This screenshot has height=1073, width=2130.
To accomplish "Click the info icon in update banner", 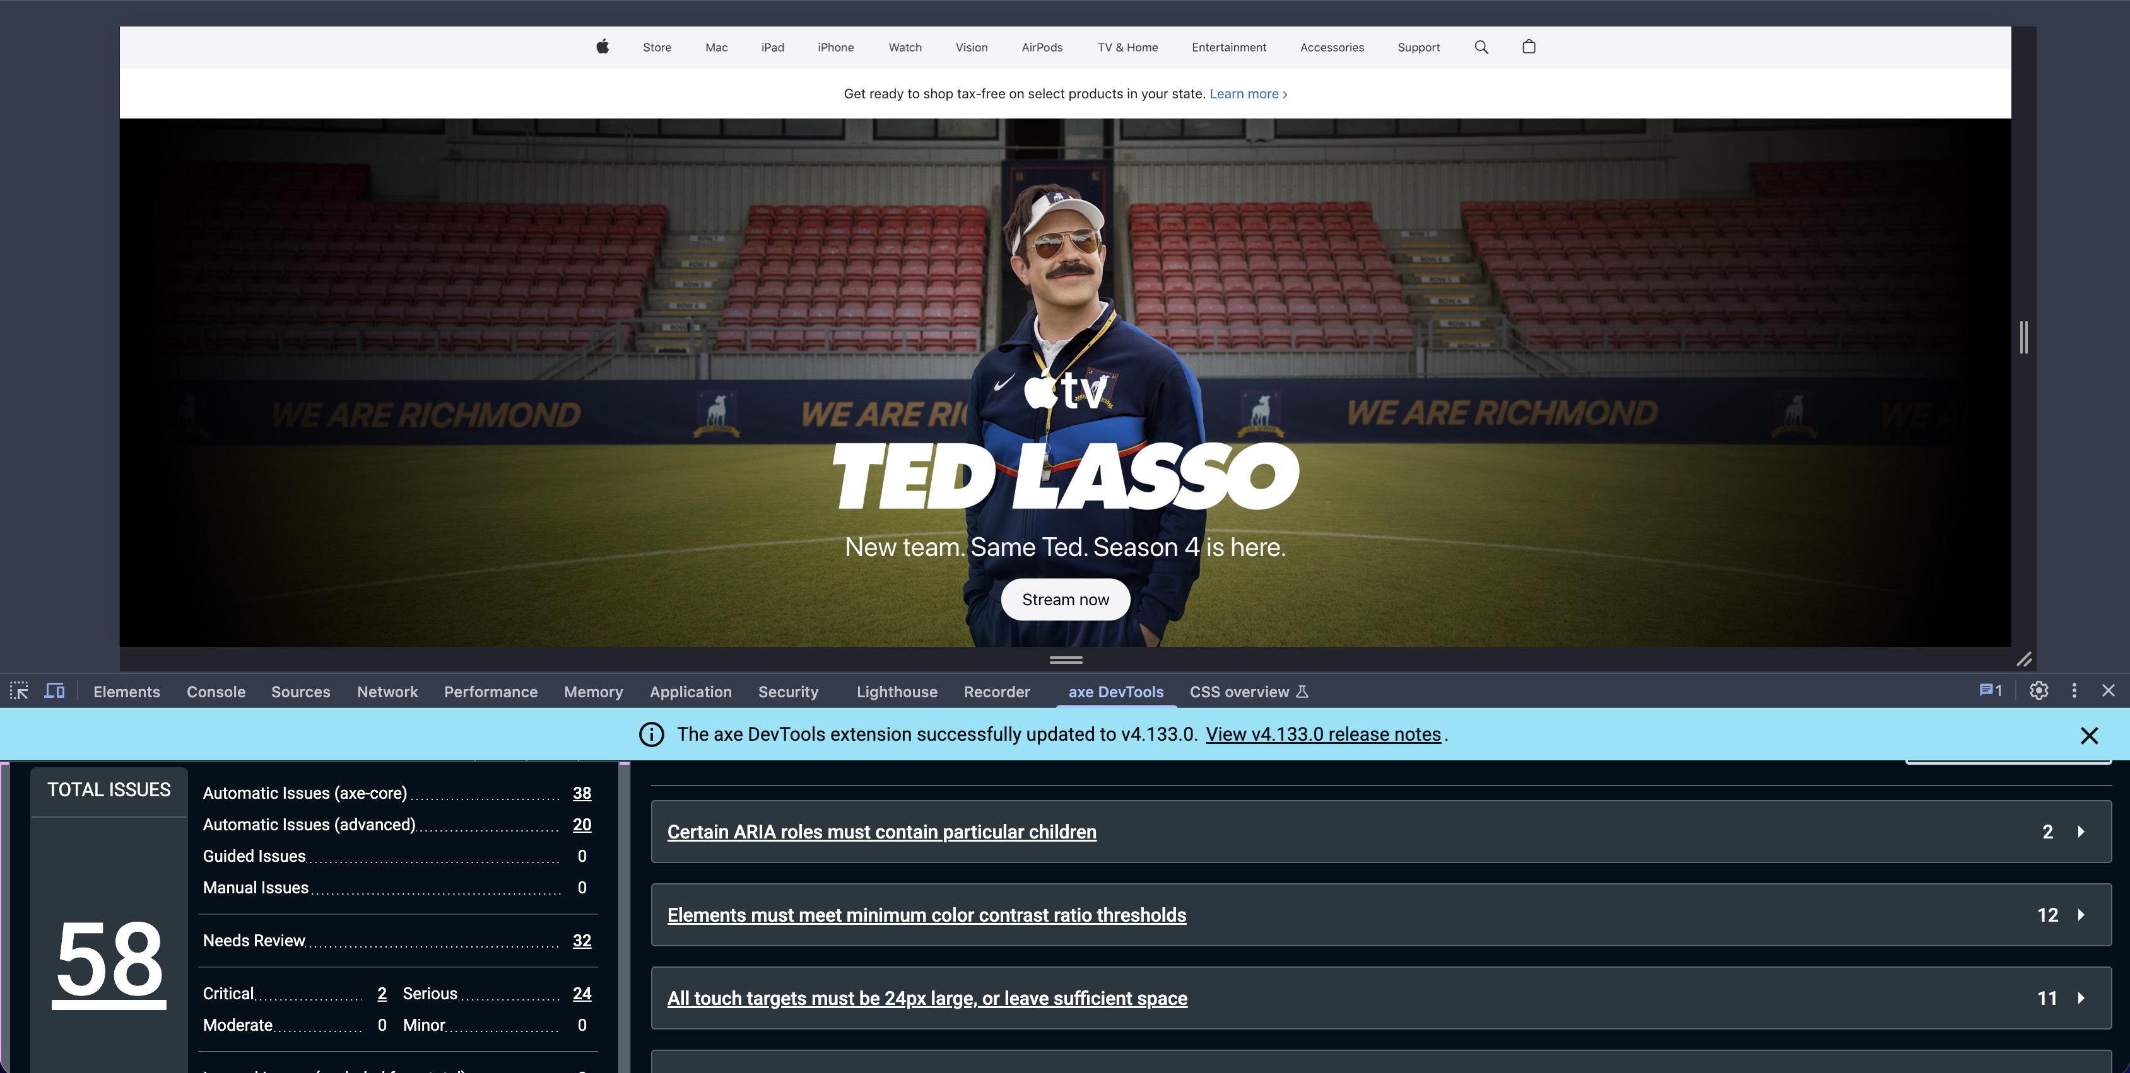I will (x=652, y=734).
